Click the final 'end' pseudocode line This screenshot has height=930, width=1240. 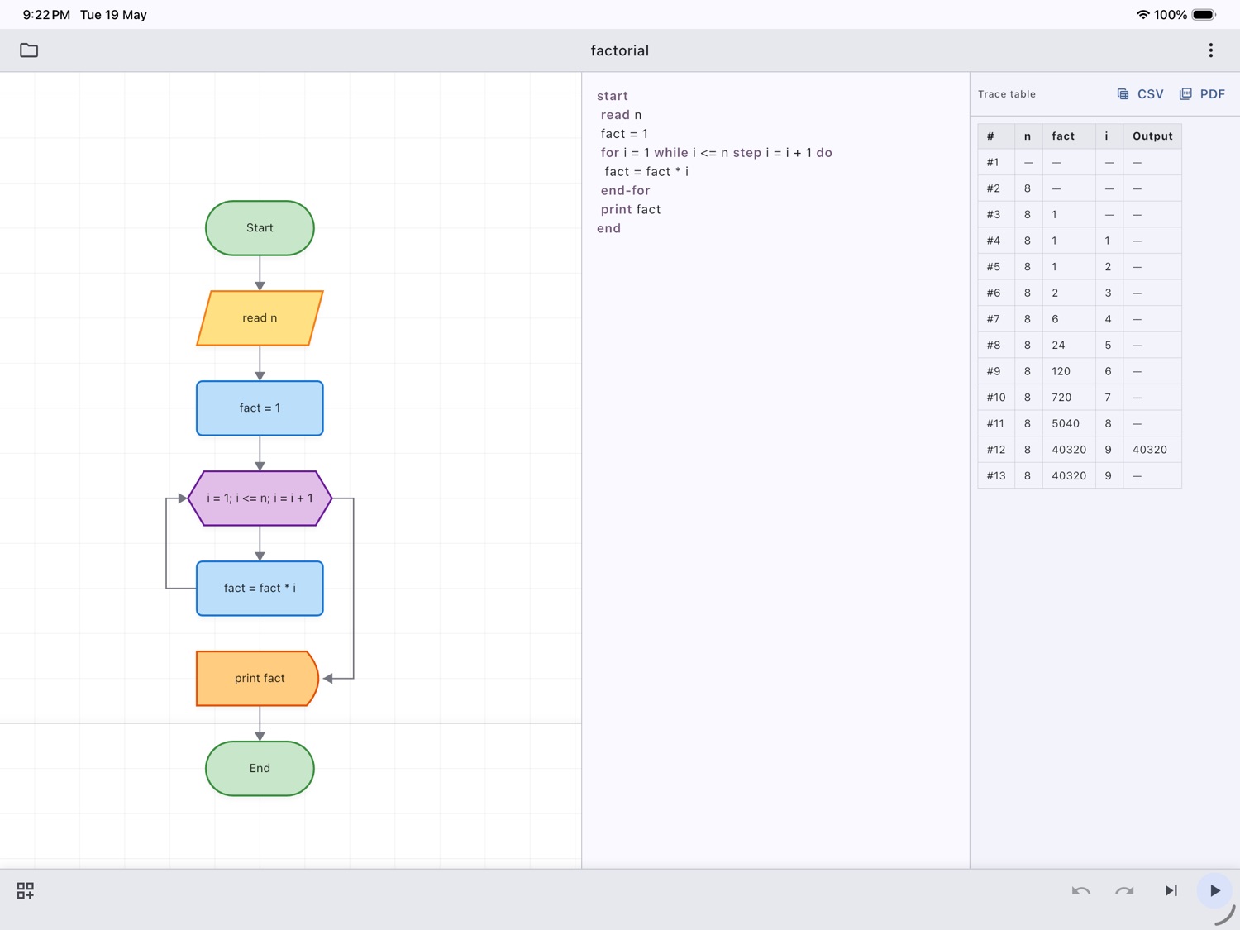click(x=608, y=229)
